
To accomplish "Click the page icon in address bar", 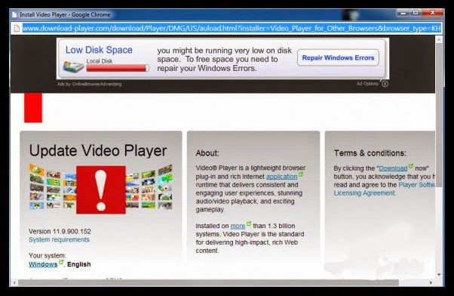I will point(17,28).
